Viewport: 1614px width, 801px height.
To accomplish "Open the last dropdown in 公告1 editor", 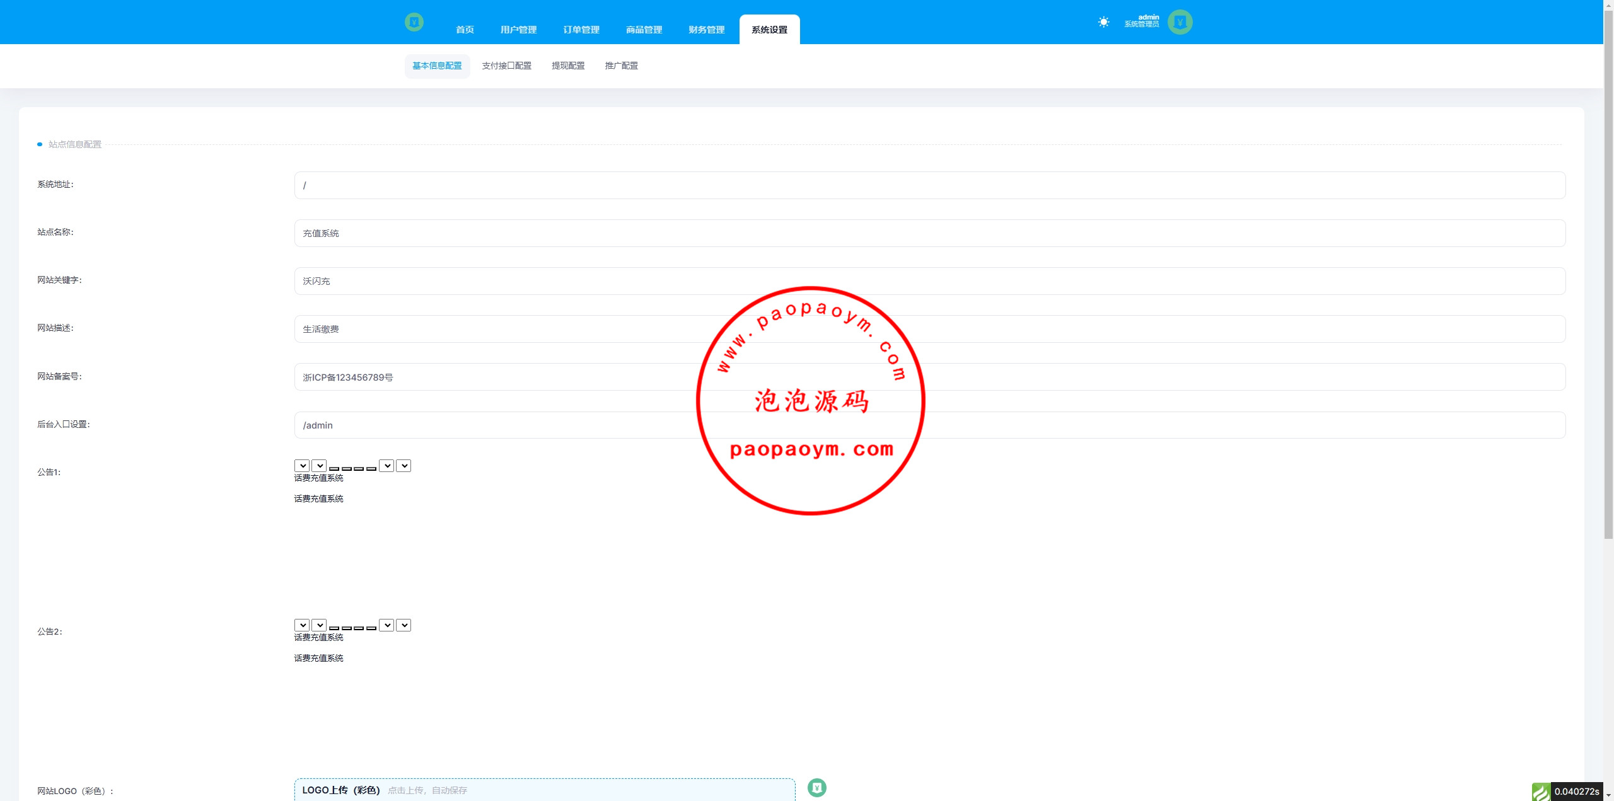I will pyautogui.click(x=403, y=466).
